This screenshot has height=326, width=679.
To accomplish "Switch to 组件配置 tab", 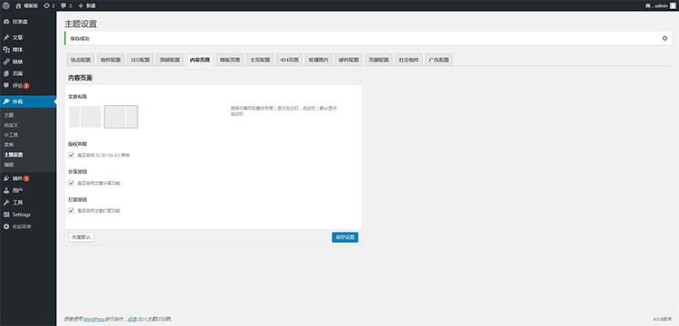I will tap(110, 60).
